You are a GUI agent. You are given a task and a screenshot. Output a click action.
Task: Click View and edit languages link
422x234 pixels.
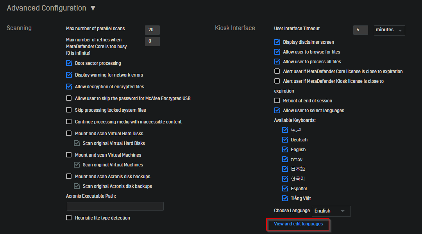(x=298, y=224)
